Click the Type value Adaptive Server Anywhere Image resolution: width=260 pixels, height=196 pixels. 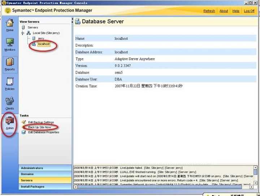tap(135, 59)
